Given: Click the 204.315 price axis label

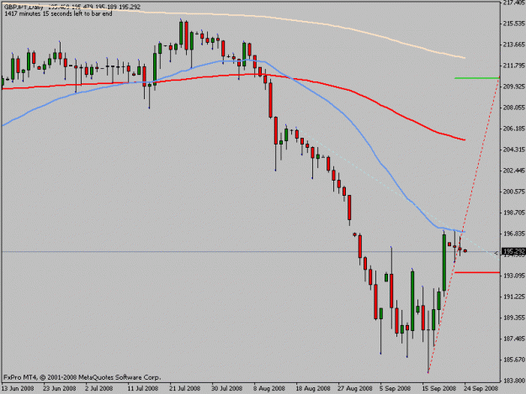Looking at the screenshot, I should coord(513,150).
